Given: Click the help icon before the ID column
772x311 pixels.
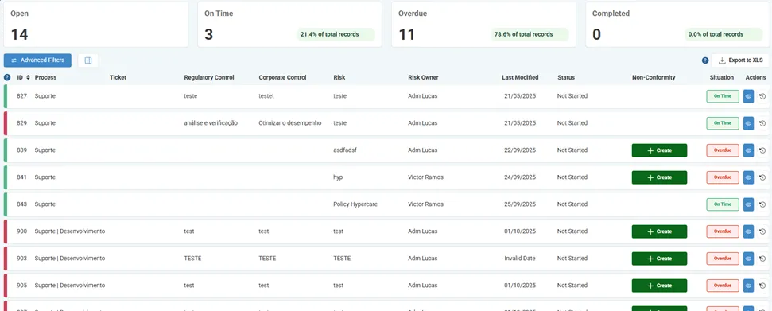Looking at the screenshot, I should 7,77.
